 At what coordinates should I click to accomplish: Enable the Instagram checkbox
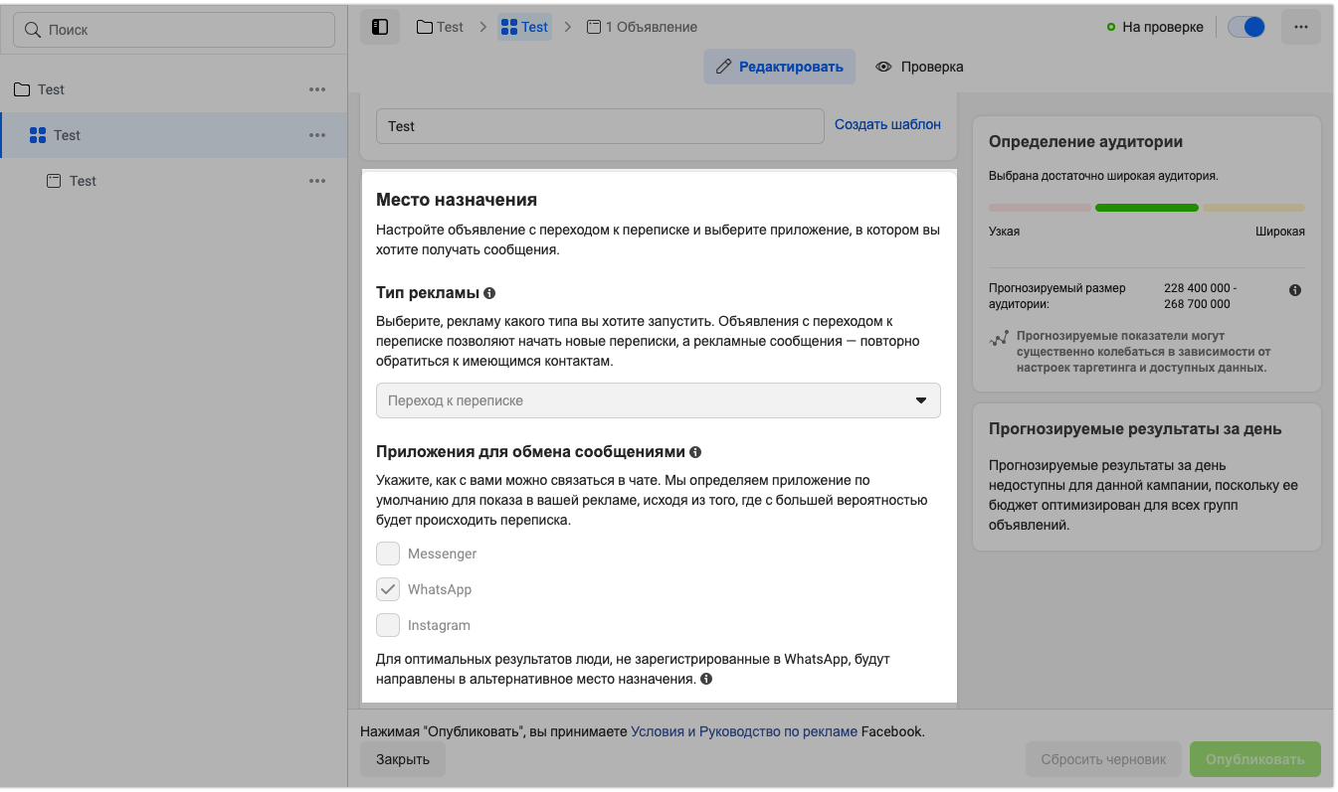pos(388,626)
